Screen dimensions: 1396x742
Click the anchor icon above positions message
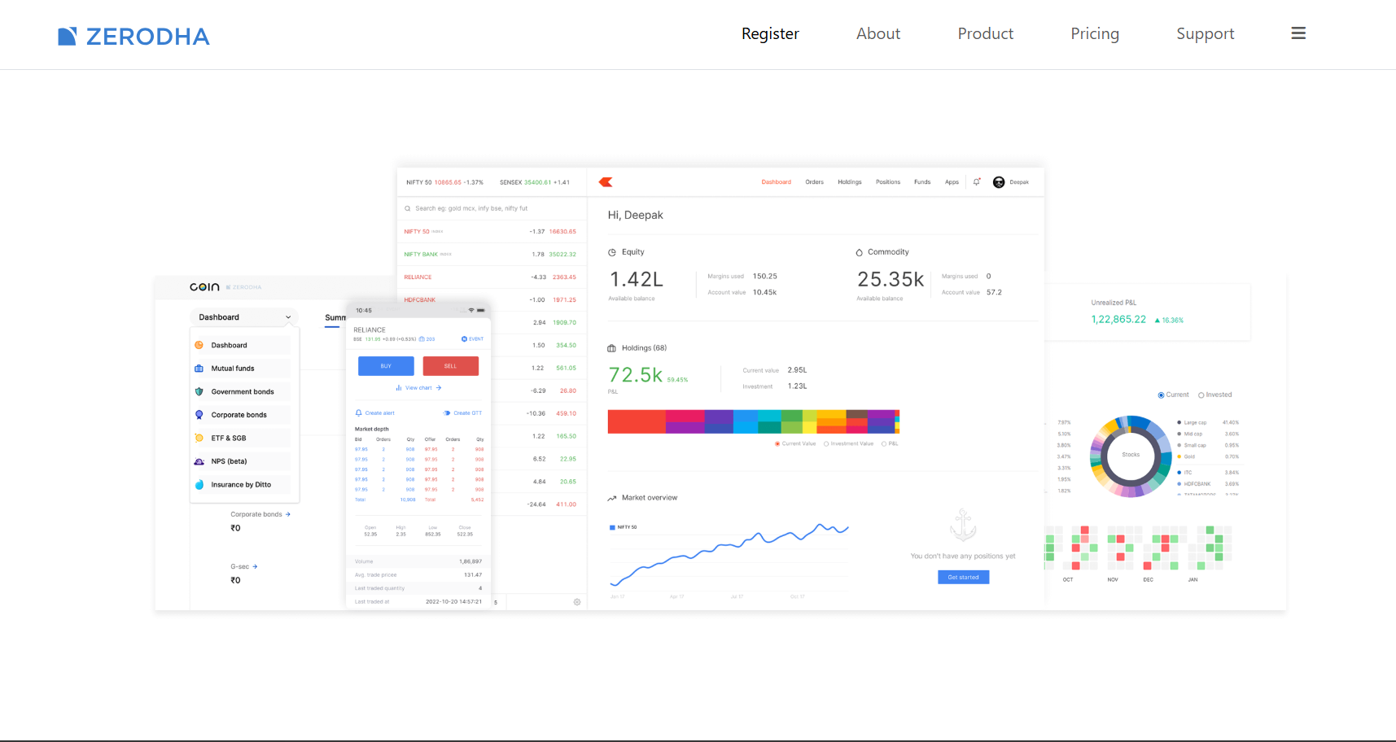tap(963, 526)
